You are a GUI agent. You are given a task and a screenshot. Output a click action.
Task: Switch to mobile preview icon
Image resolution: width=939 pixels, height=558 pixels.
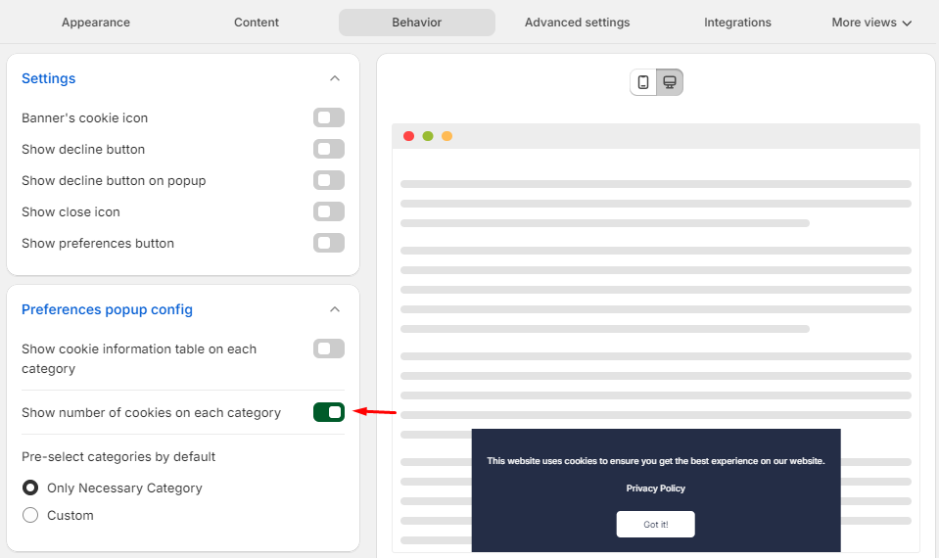pyautogui.click(x=643, y=82)
